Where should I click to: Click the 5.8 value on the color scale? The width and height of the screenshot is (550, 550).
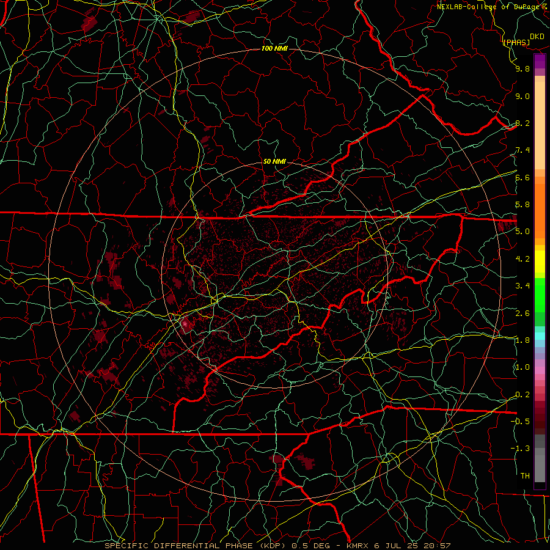coord(522,205)
